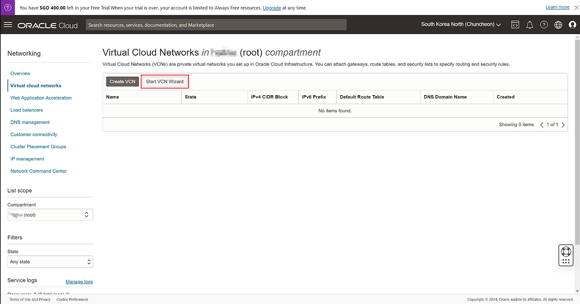This screenshot has width=580, height=304.
Task: Click the Start VCN Wizard button
Action: point(164,82)
